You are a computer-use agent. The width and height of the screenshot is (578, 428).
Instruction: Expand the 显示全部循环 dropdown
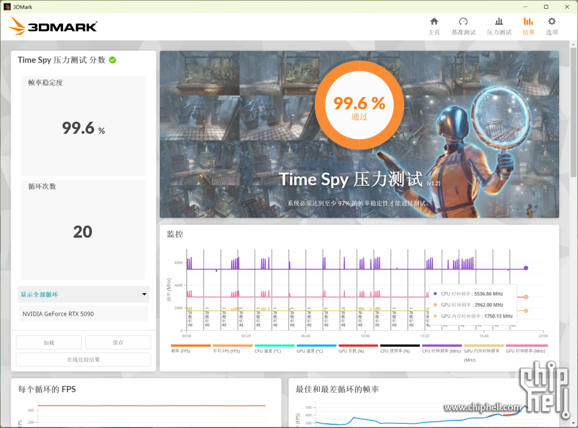(x=83, y=294)
